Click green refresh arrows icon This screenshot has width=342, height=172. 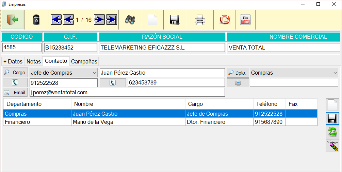(x=332, y=132)
